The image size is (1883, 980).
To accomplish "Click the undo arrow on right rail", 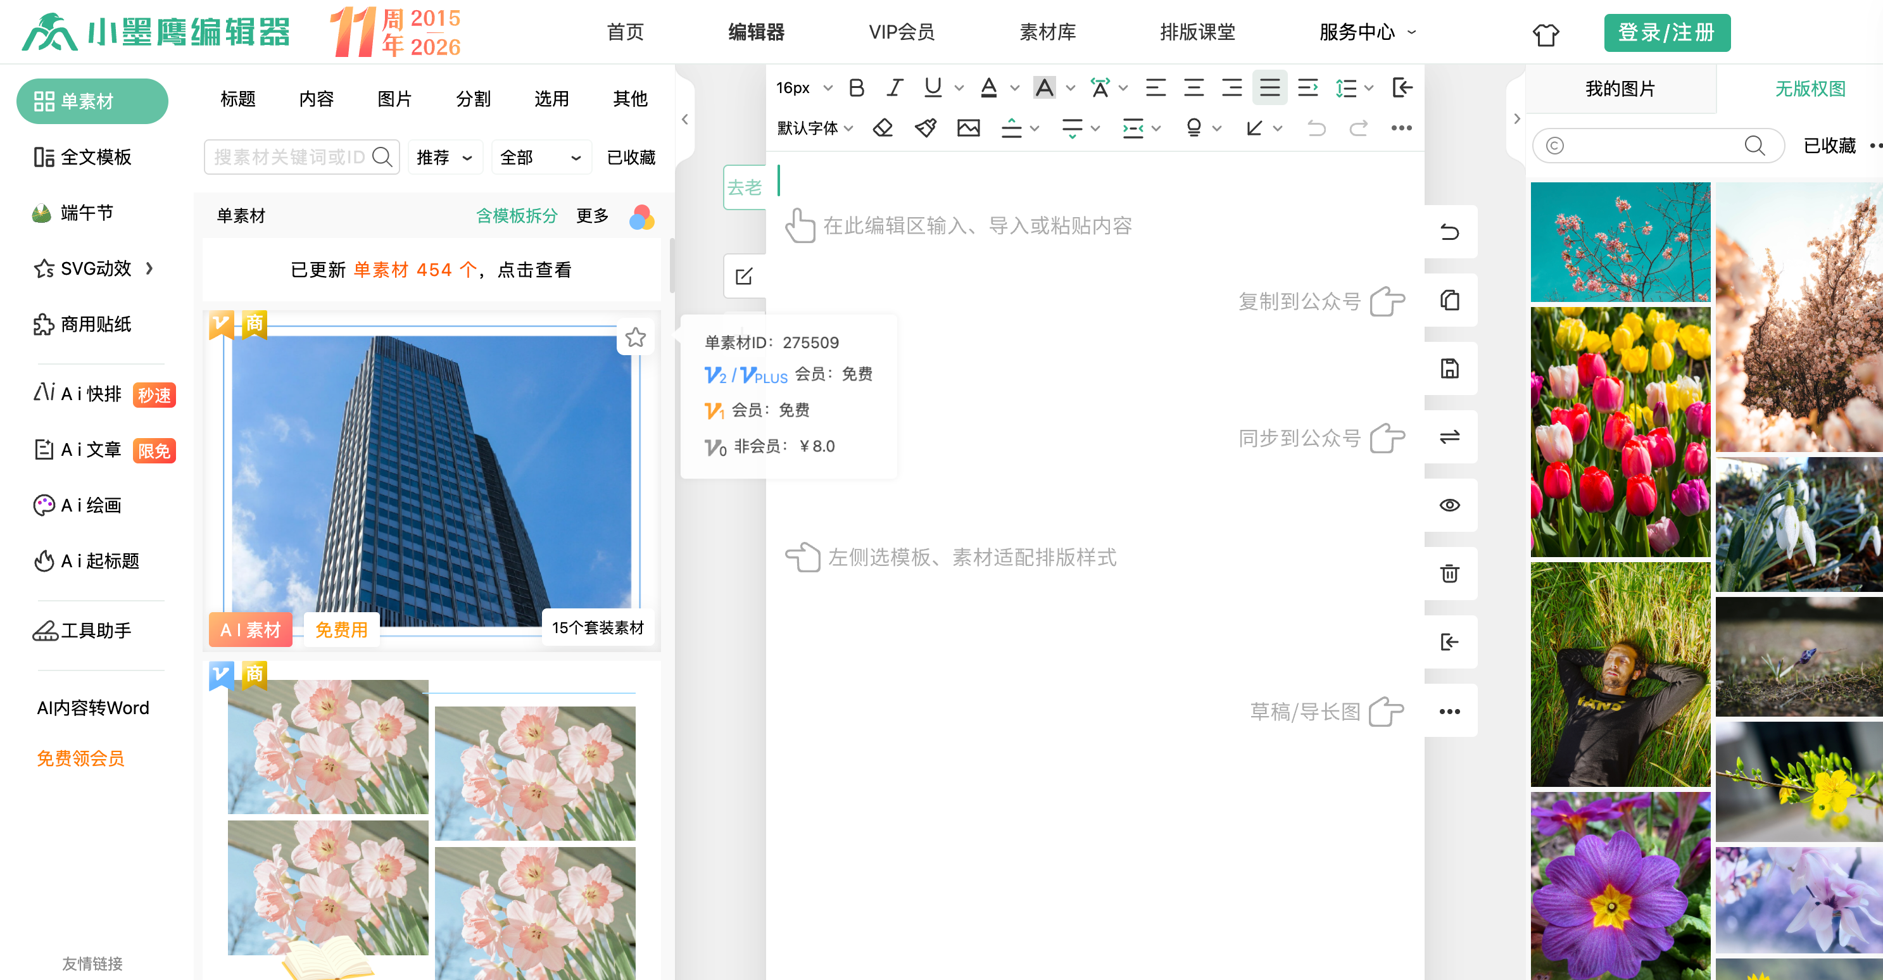I will (x=1449, y=232).
